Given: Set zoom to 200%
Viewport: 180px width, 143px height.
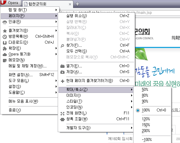Looking at the screenshot, I should [152, 131].
